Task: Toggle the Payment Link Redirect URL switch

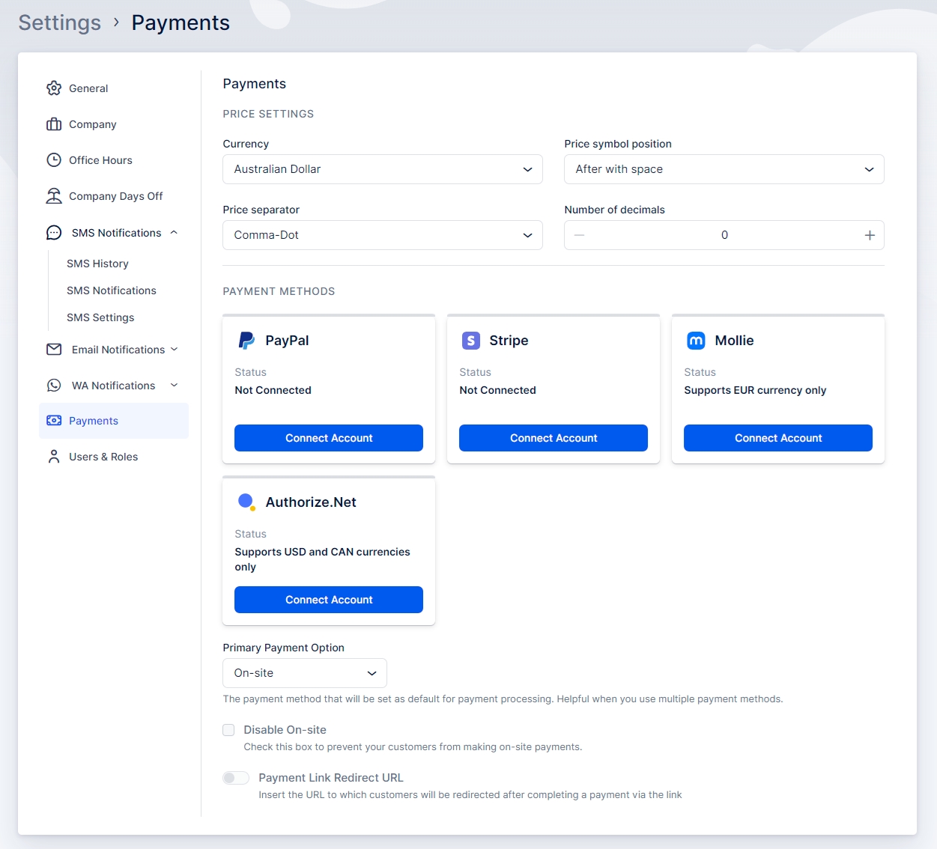Action: point(236,778)
